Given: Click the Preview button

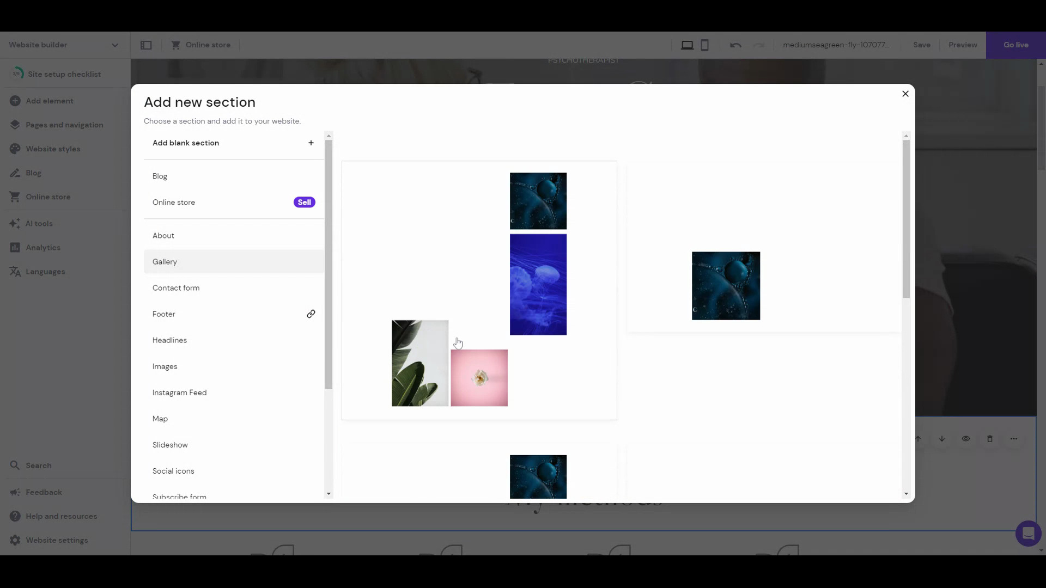Looking at the screenshot, I should [963, 45].
